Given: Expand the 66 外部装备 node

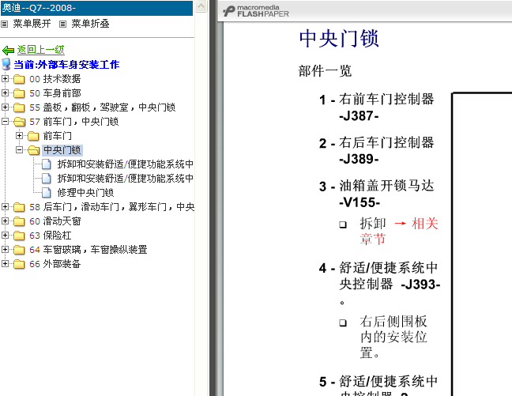Looking at the screenshot, I should coord(5,264).
